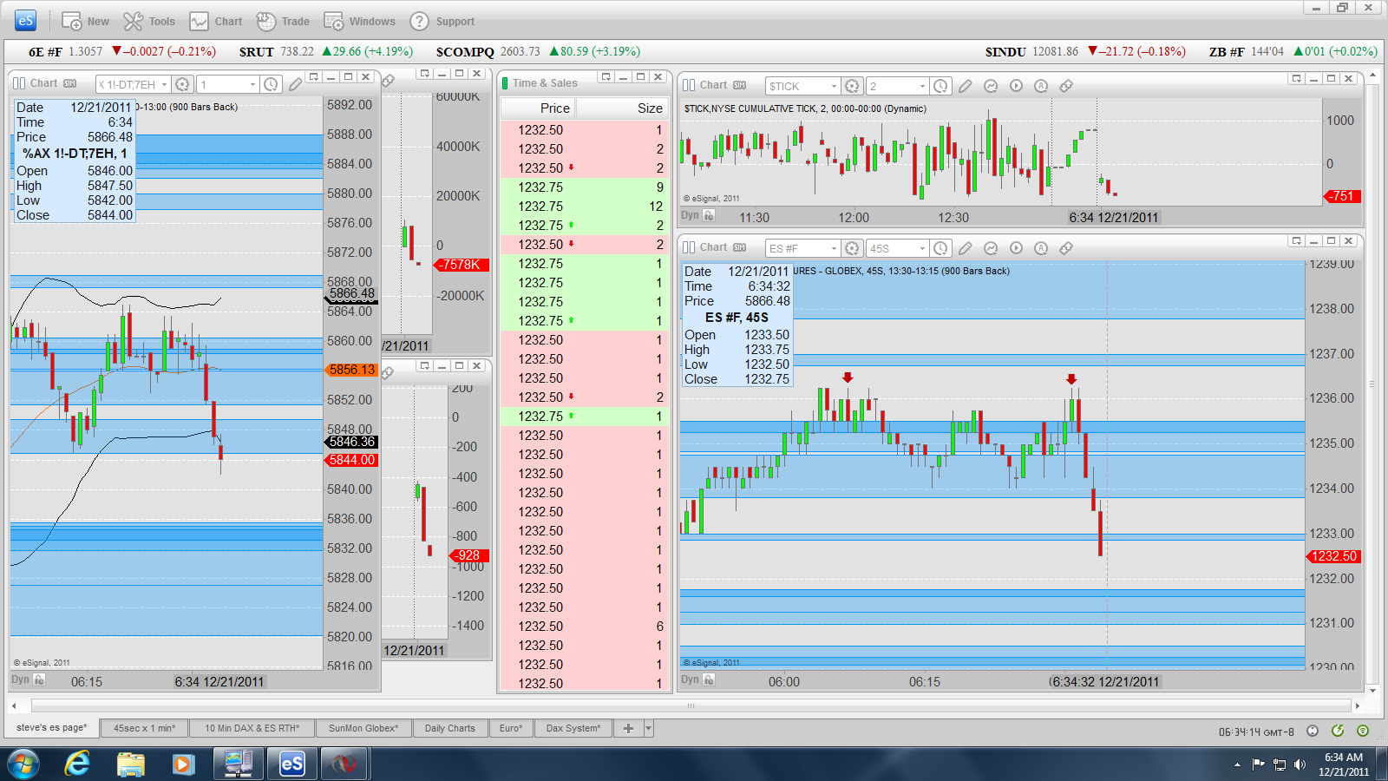This screenshot has height=781, width=1388.
Task: Open the ES #F symbol dropdown
Action: (834, 248)
